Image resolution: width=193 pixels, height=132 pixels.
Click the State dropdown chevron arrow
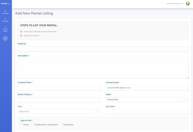click(x=186, y=99)
